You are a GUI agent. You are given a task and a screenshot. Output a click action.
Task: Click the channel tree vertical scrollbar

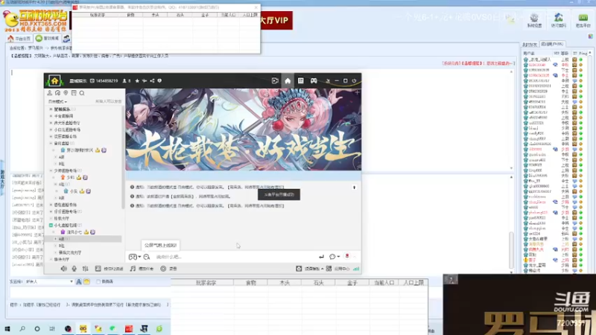pos(123,158)
